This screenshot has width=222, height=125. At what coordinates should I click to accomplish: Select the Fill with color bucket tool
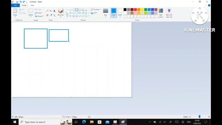click(x=51, y=11)
